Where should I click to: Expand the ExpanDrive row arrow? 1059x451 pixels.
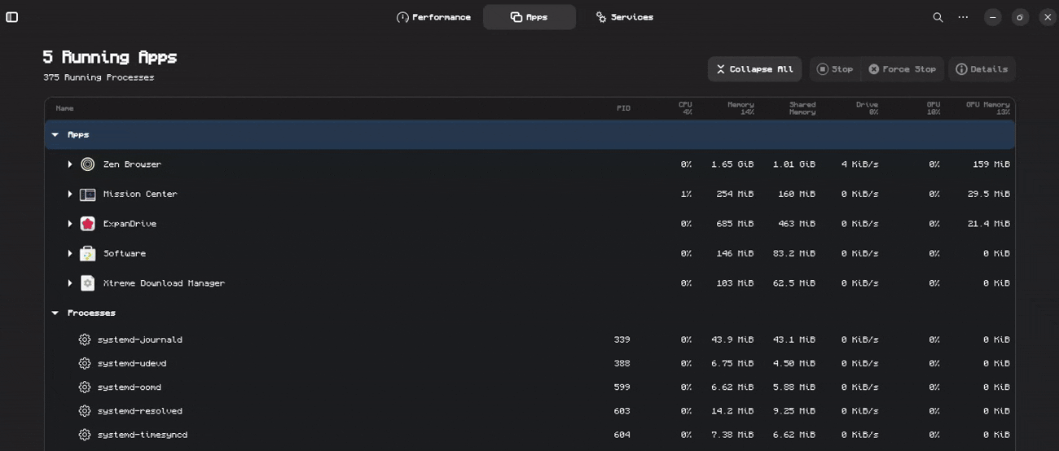click(70, 224)
